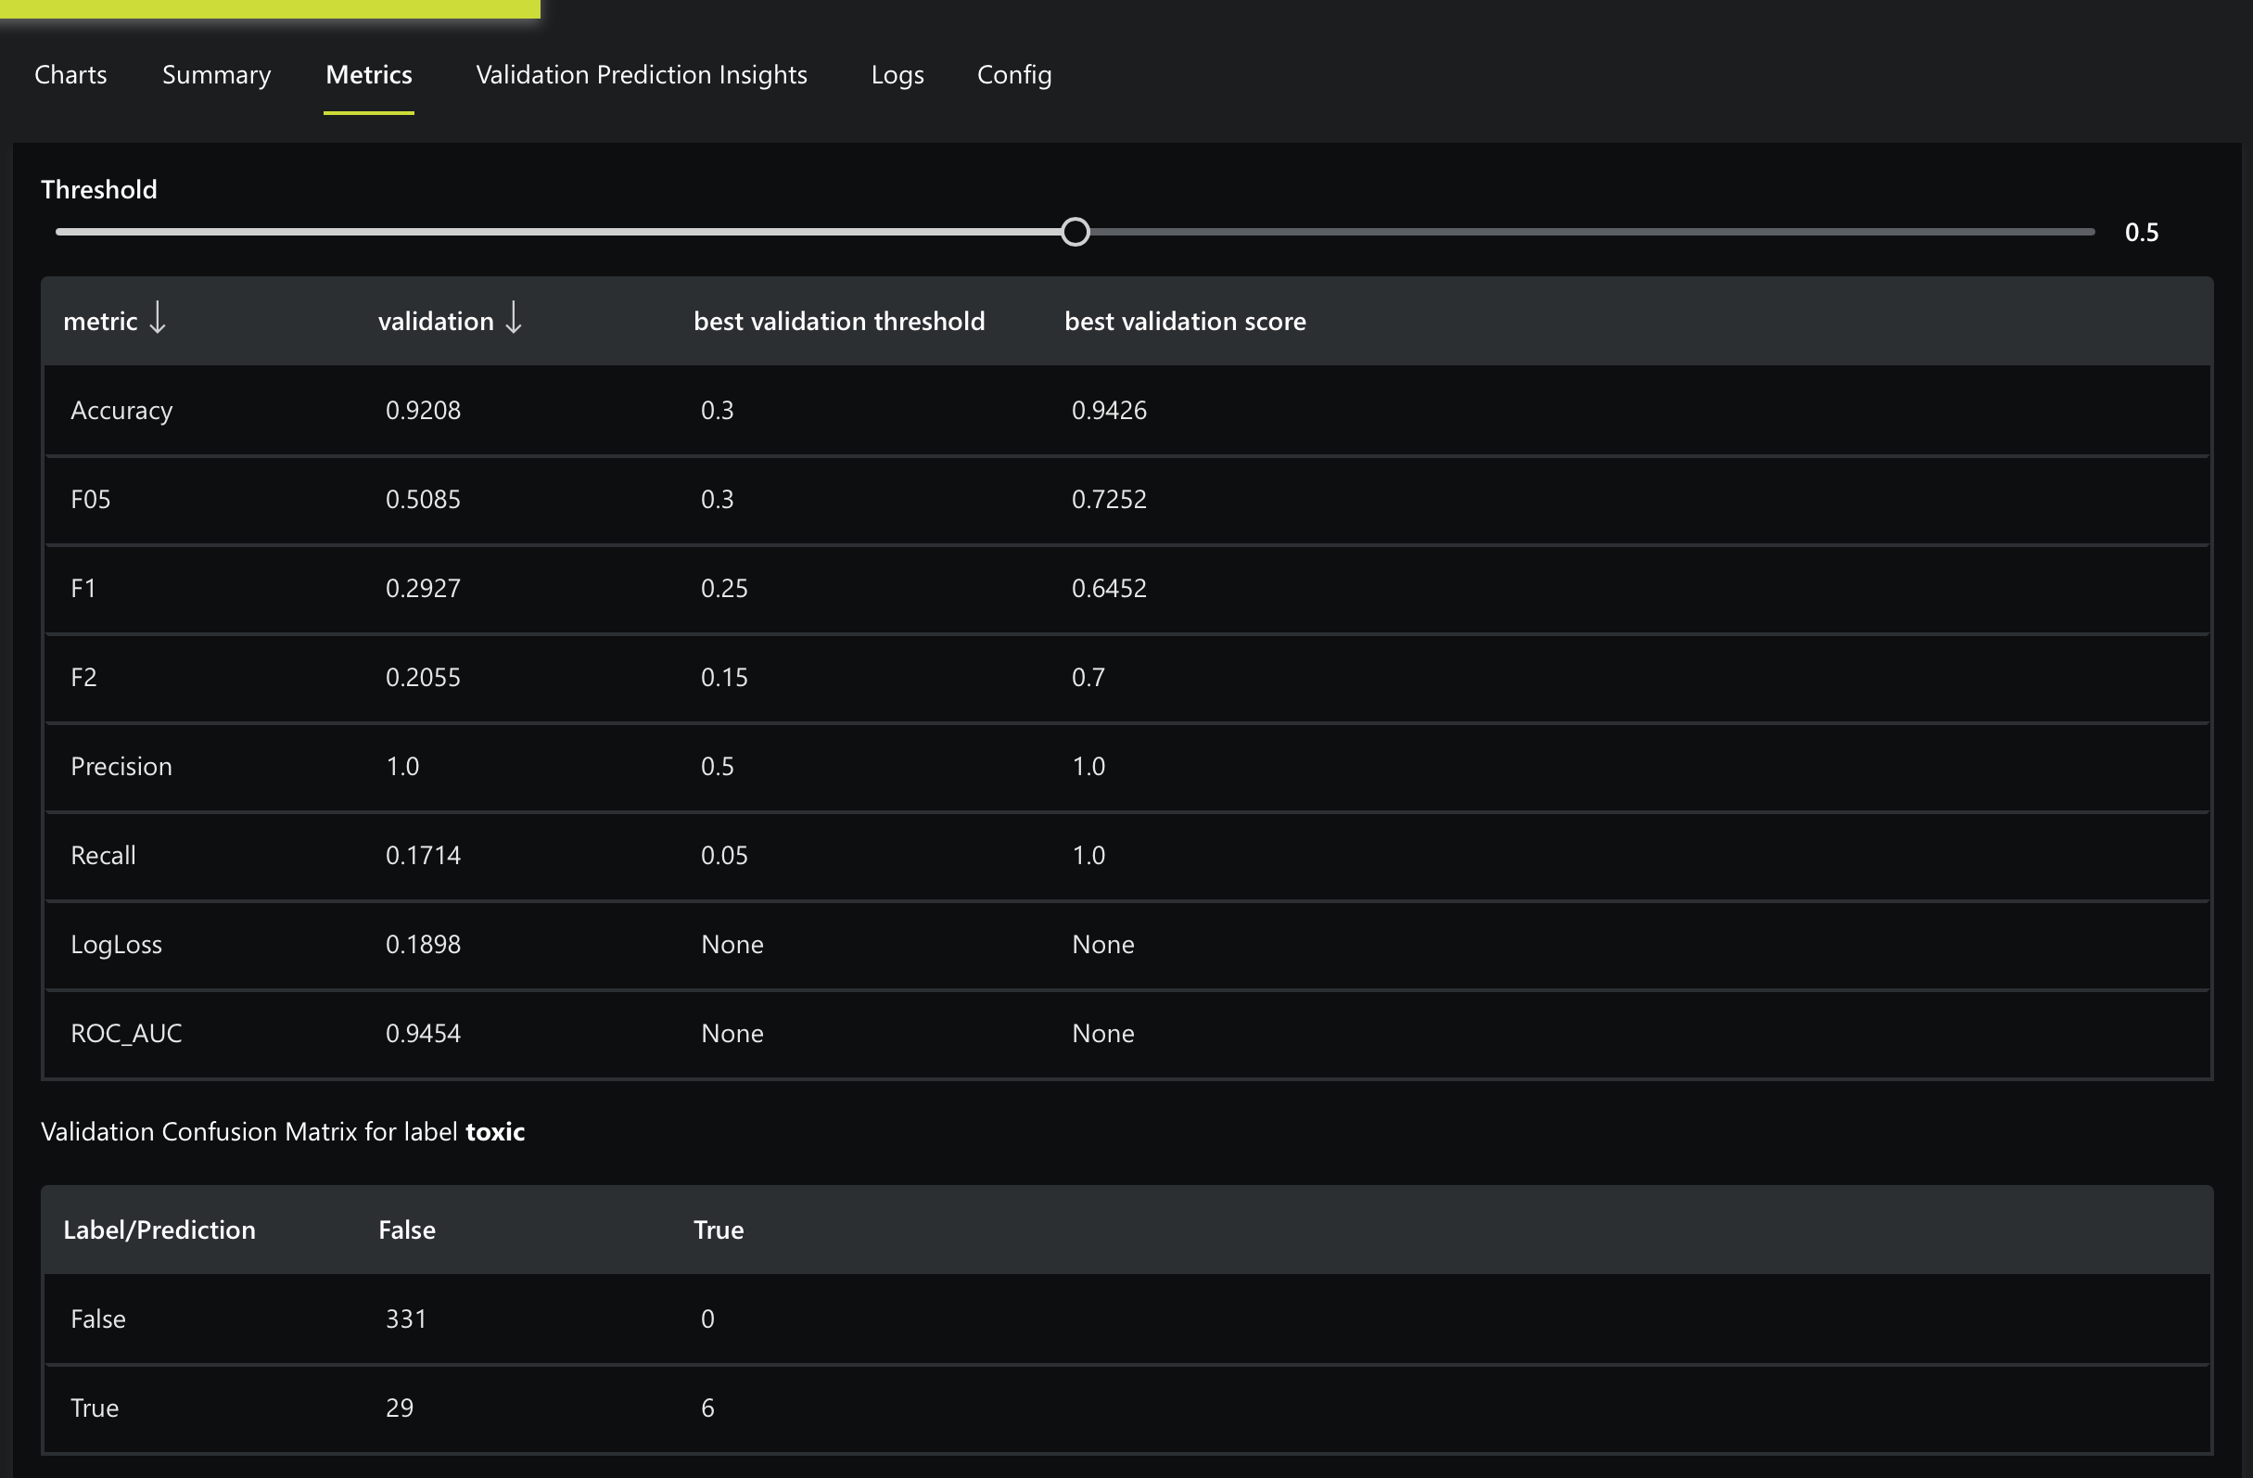Open the Charts tab
This screenshot has height=1478, width=2253.
click(x=70, y=75)
